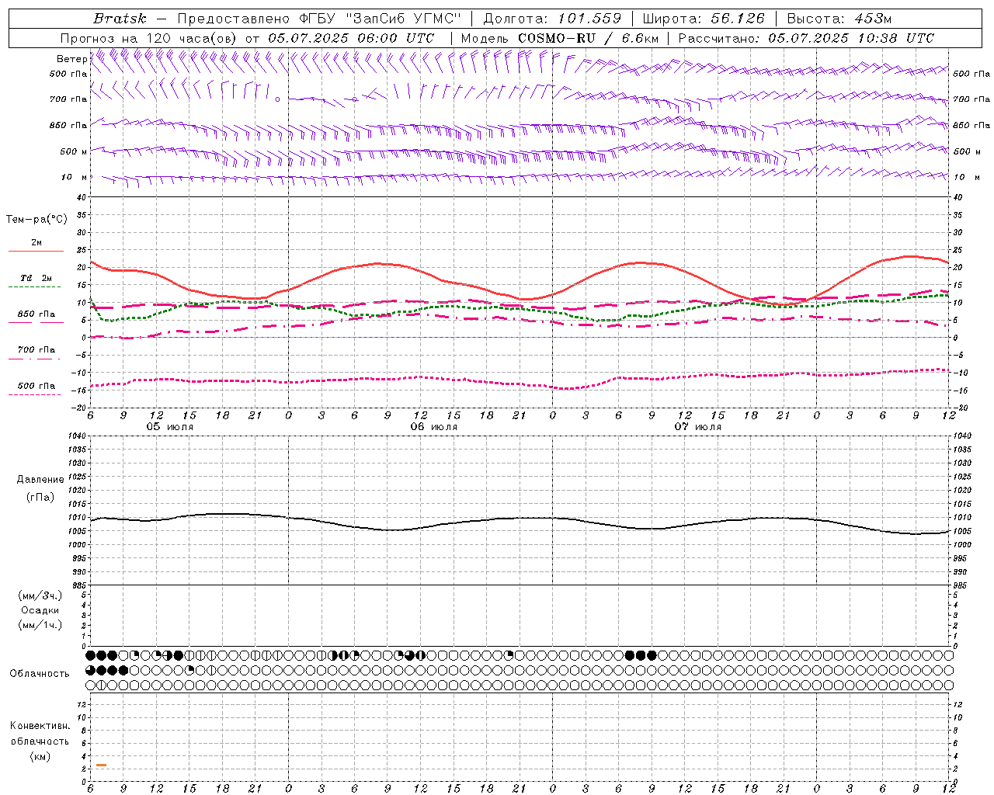
Task: Select the provider text "ЗапСиб УГМС"
Action: pyautogui.click(x=404, y=19)
